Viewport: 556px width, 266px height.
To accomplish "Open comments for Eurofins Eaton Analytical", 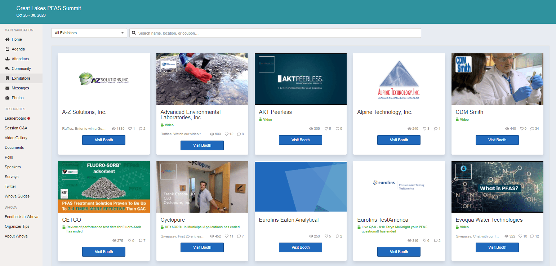I will (337, 236).
